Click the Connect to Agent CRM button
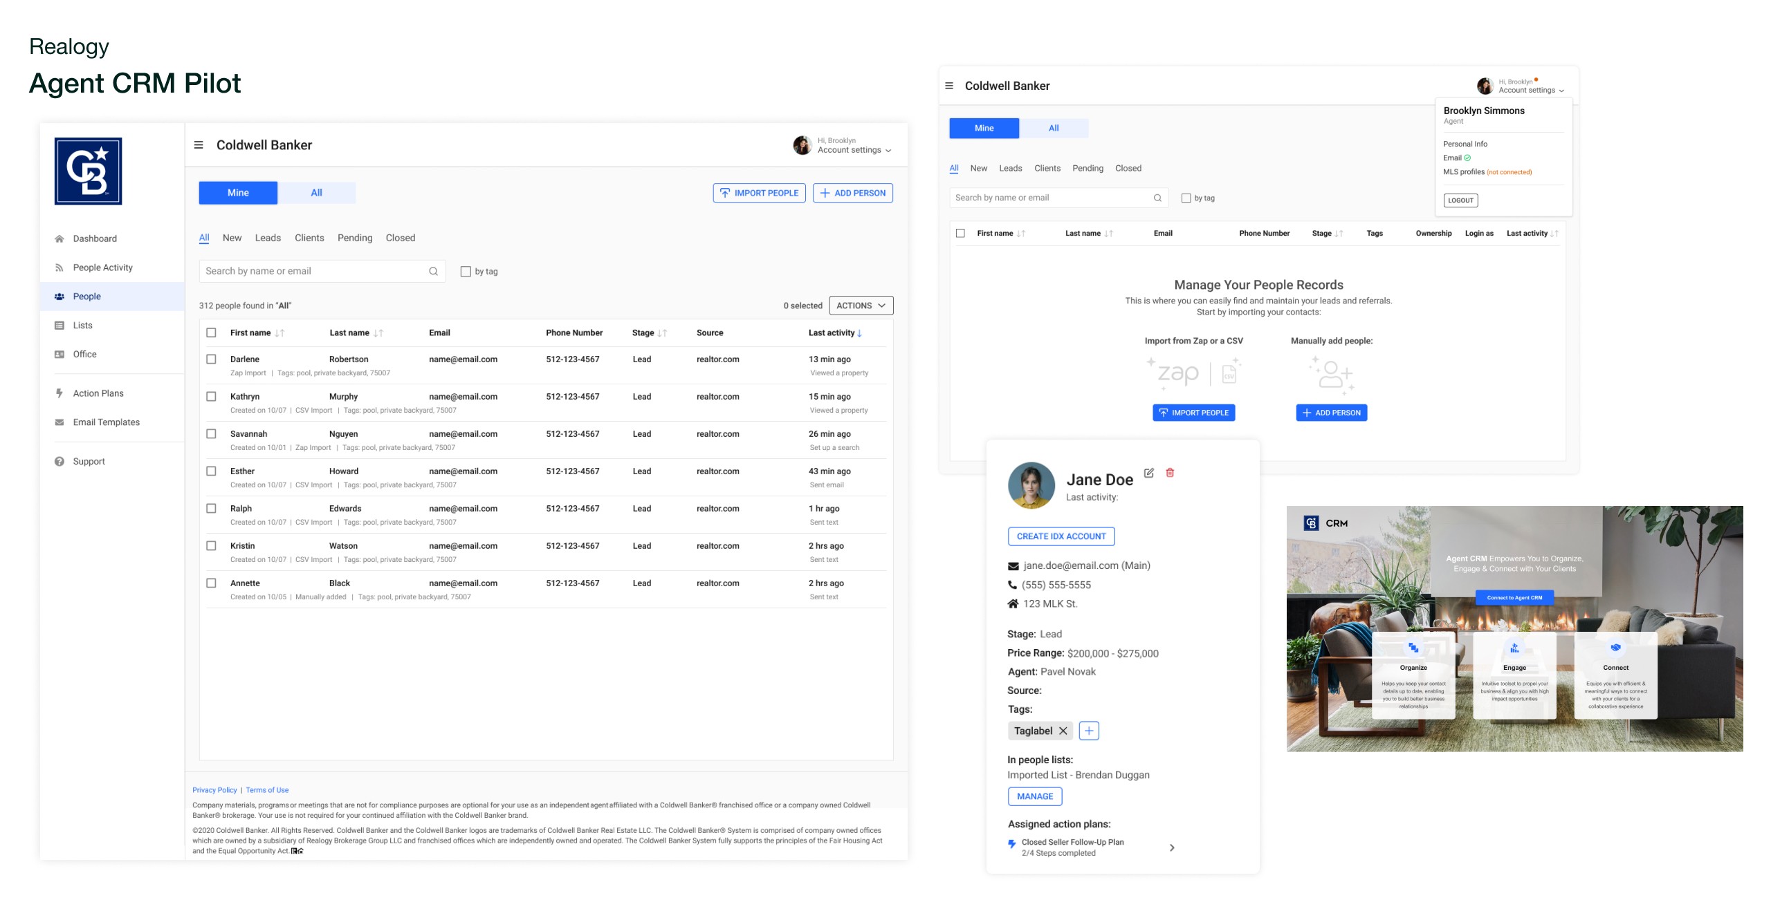 [x=1514, y=598]
